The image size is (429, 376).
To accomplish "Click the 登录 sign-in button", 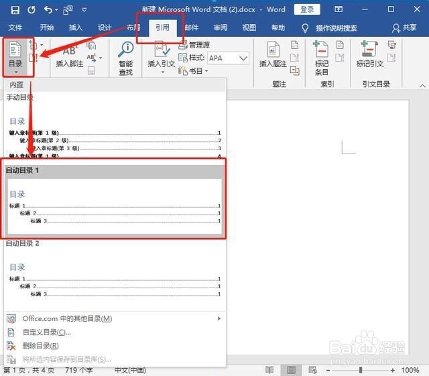I will (307, 9).
